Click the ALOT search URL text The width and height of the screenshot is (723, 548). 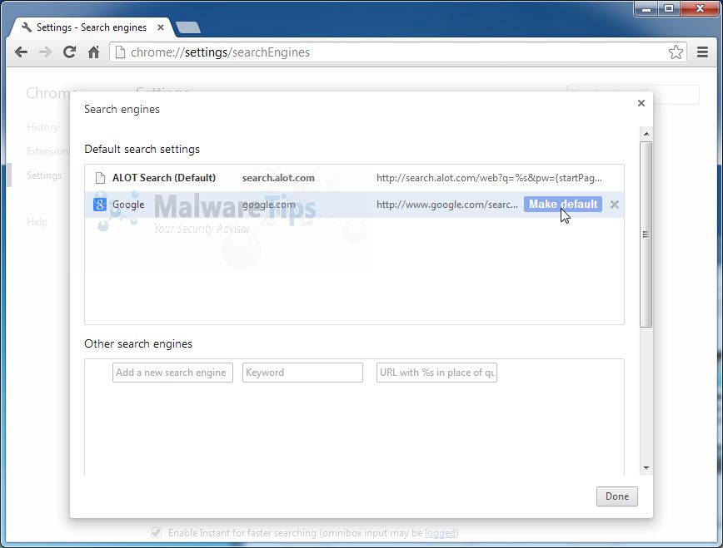[x=489, y=178]
